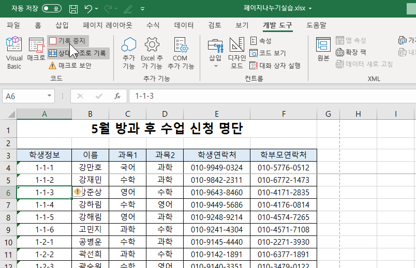
Task: Open the Name Box dropdown arrow
Action: [49, 96]
